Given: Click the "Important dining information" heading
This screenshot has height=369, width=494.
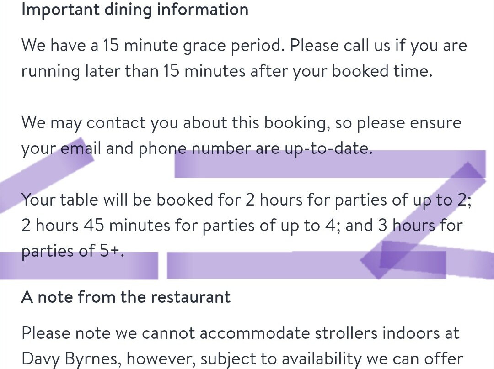Looking at the screenshot, I should tap(134, 10).
